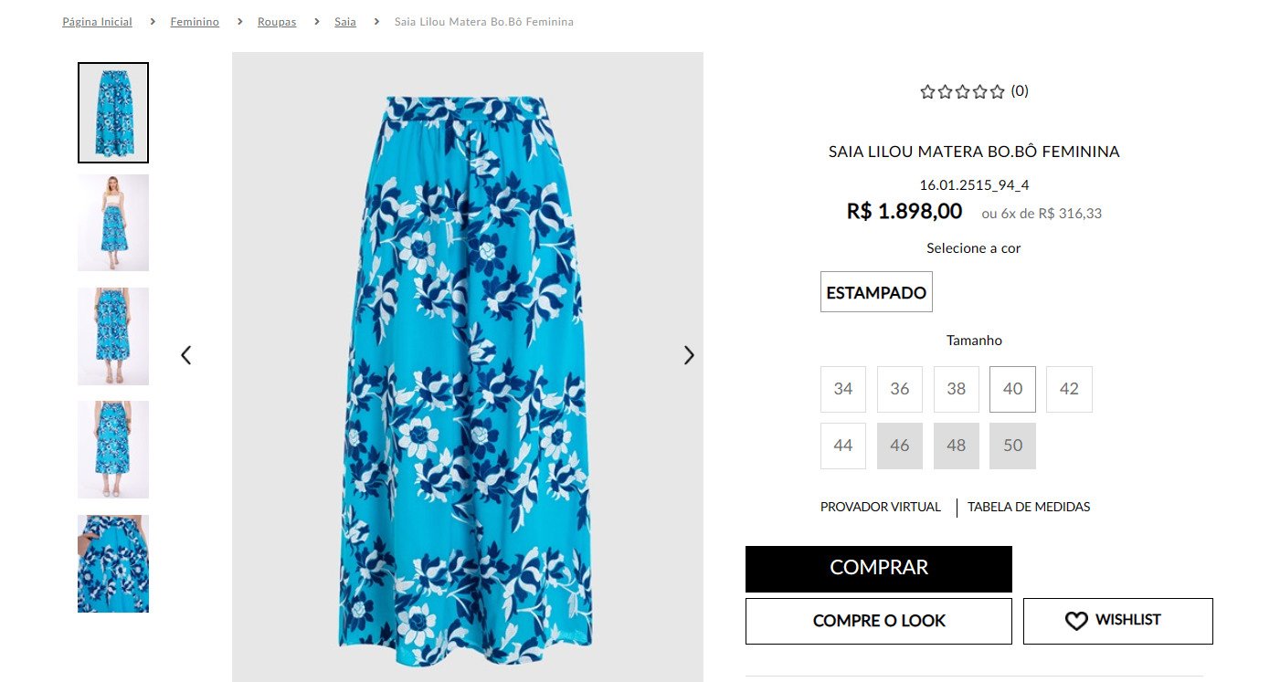Click the third rating star
This screenshot has height=682, width=1280.
[x=963, y=91]
